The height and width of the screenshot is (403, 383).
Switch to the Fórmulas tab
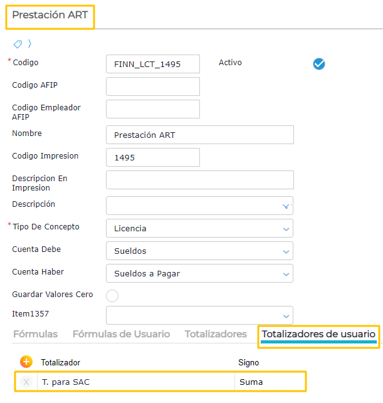pos(35,334)
